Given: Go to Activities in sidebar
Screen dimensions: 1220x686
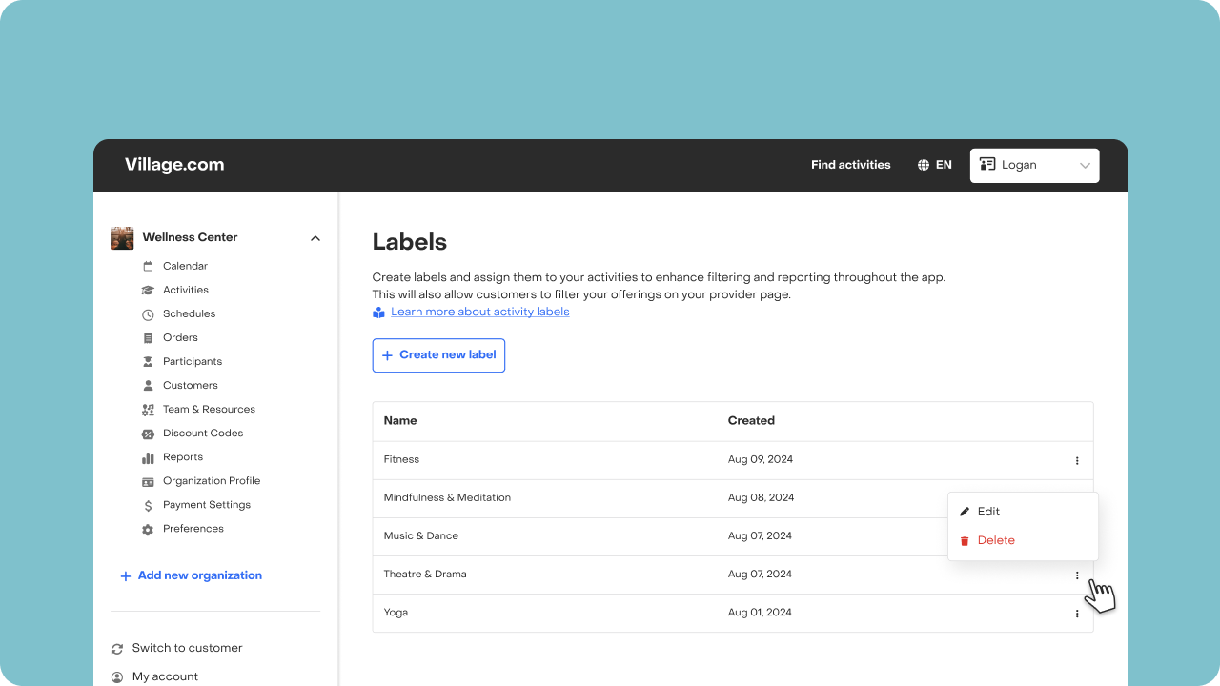Looking at the screenshot, I should 186,290.
